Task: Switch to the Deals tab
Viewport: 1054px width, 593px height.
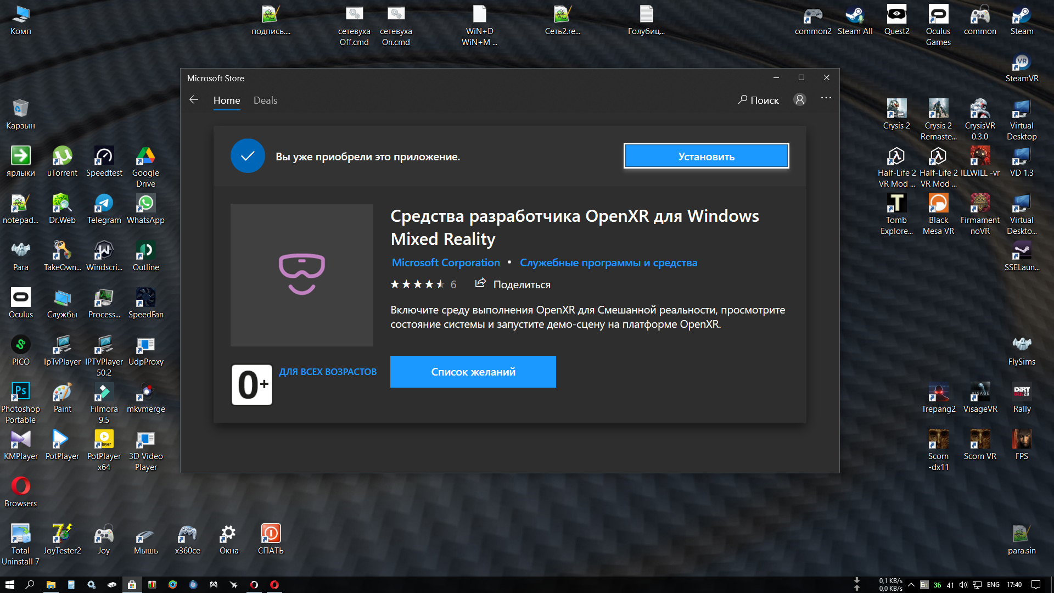Action: pyautogui.click(x=265, y=100)
